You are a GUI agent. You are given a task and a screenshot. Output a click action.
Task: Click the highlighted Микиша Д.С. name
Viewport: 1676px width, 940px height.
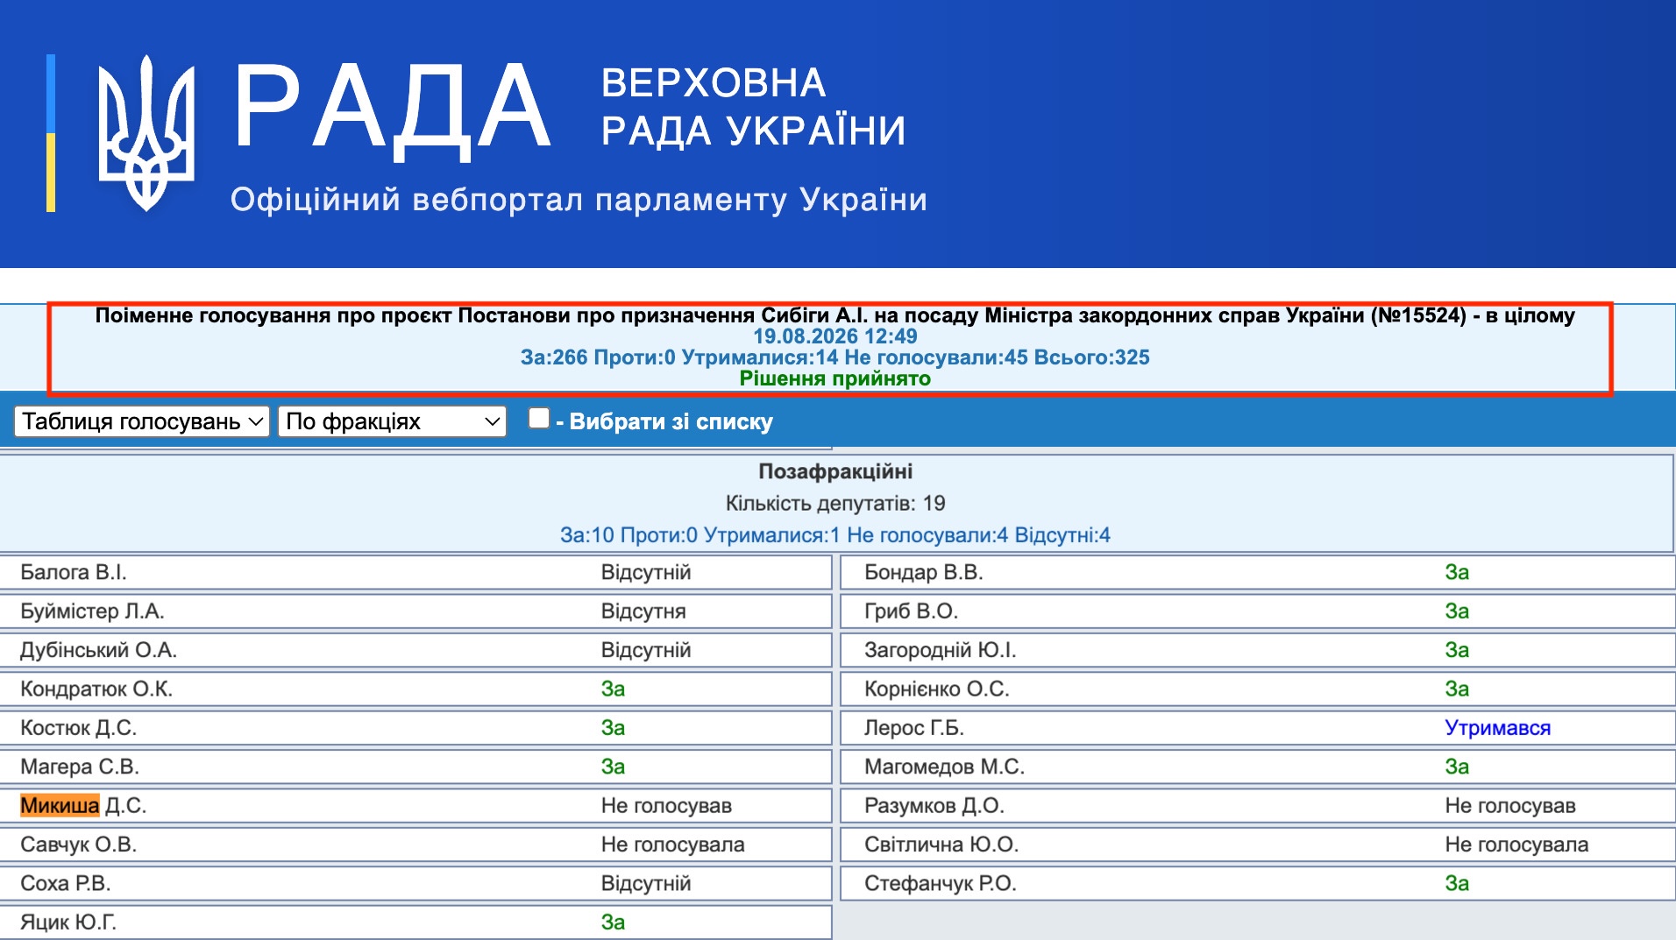tap(83, 805)
